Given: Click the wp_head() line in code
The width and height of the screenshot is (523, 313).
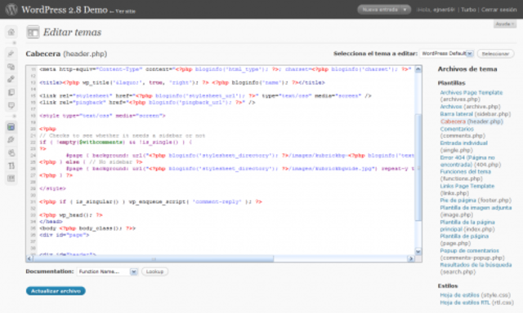Looking at the screenshot, I should pos(71,215).
